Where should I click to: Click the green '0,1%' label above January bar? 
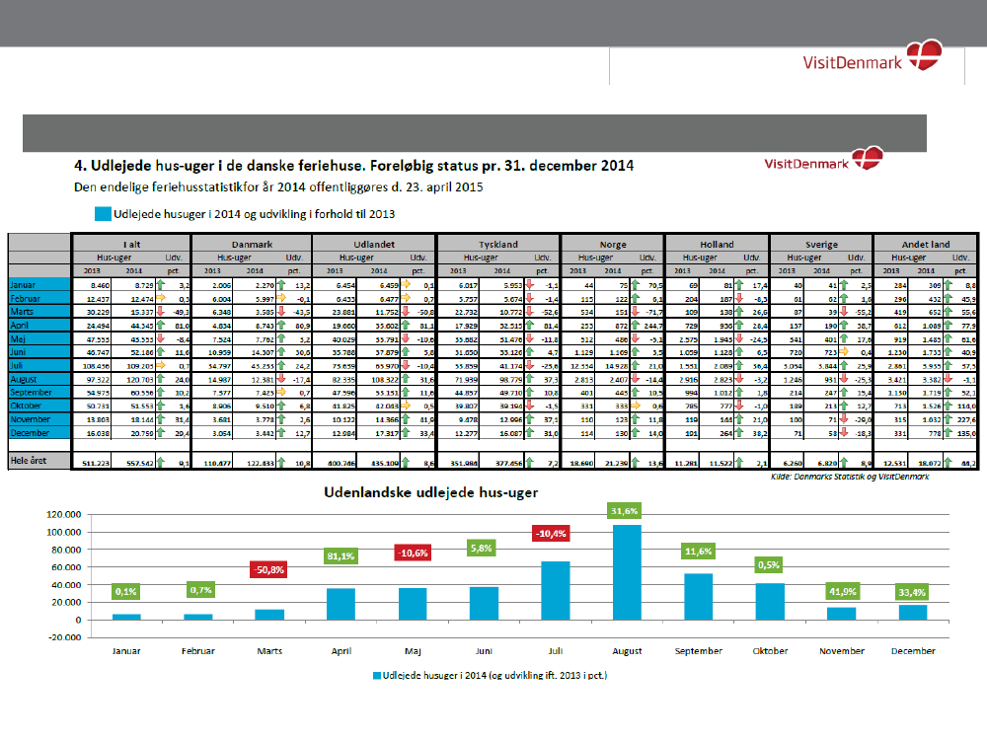126,591
